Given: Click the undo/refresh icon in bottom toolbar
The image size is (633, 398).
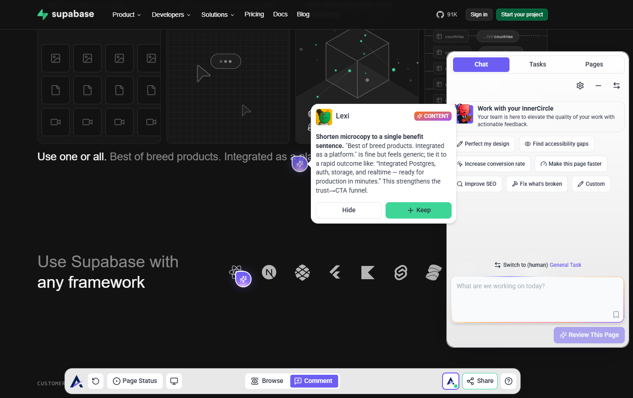Looking at the screenshot, I should pyautogui.click(x=96, y=381).
